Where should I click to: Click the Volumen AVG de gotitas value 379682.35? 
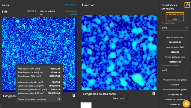(175, 104)
